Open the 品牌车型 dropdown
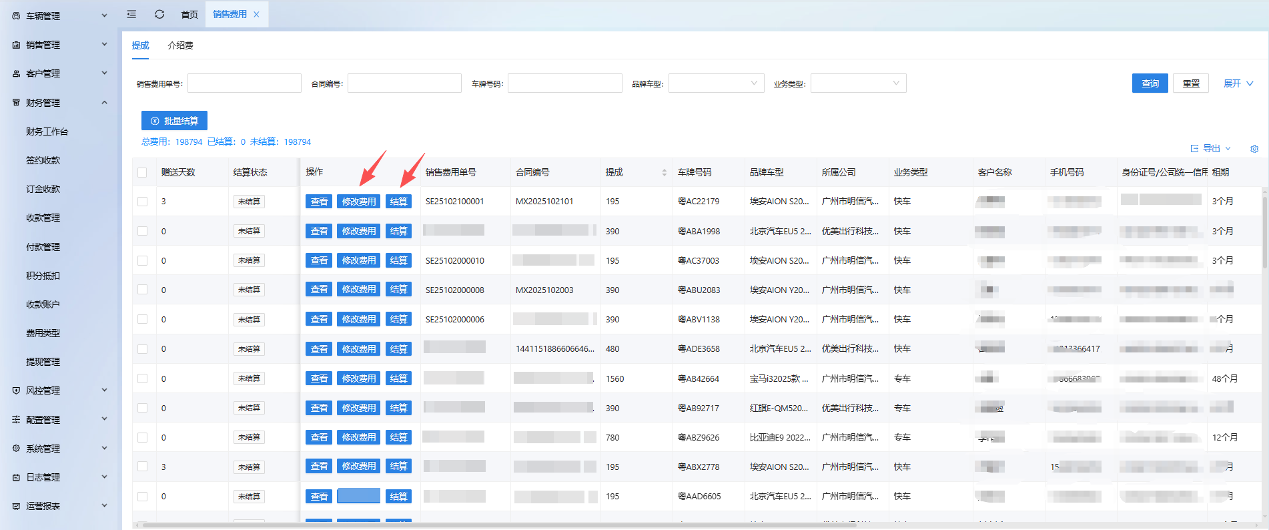 tap(716, 83)
